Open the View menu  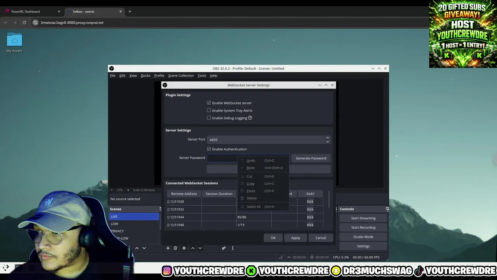(x=133, y=75)
